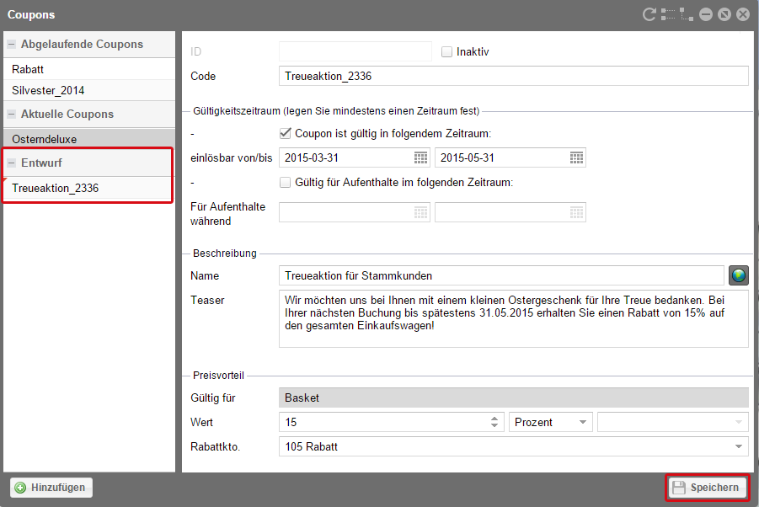Click the refresh icon in title bar
759x507 pixels.
(x=649, y=14)
